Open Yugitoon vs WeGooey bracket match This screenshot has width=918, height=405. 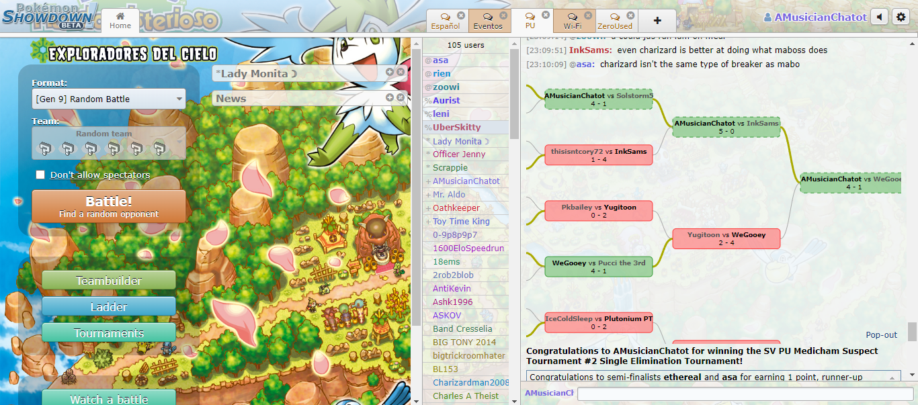point(726,238)
